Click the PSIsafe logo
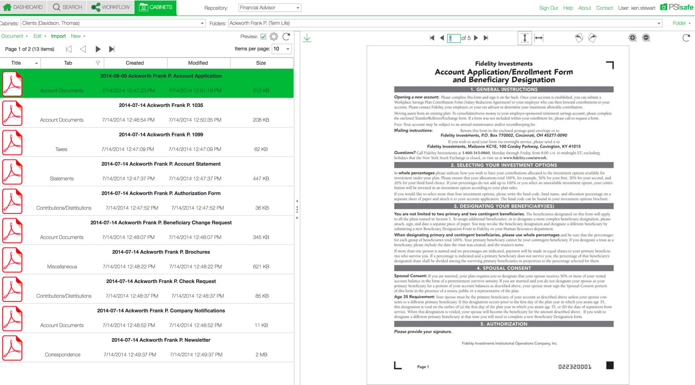Viewport: 695px width, 385px height. [x=677, y=7]
